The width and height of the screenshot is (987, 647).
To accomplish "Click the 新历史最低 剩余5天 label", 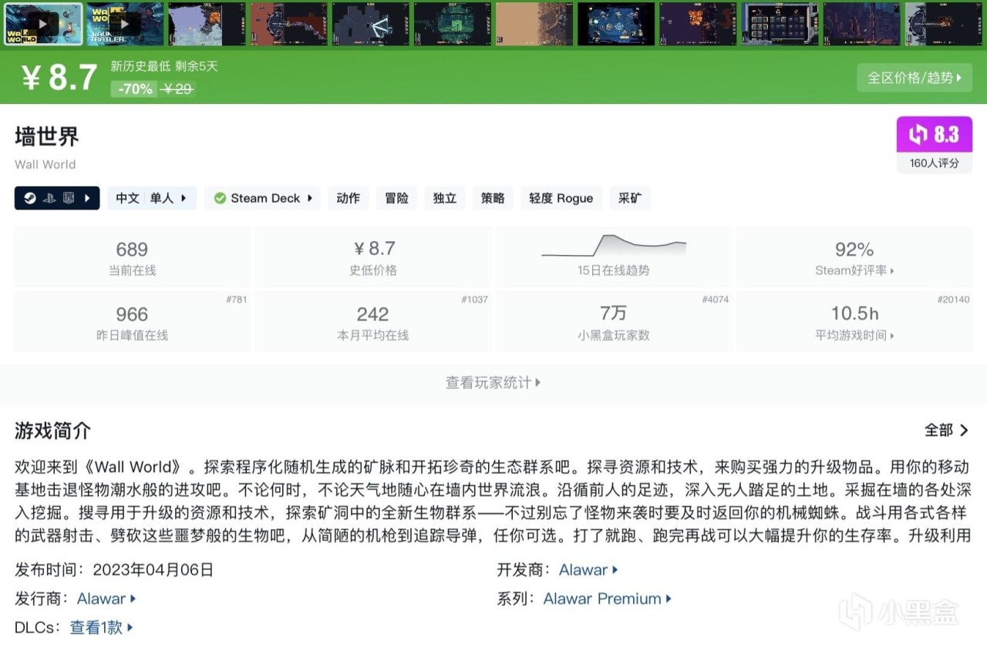I will (164, 66).
